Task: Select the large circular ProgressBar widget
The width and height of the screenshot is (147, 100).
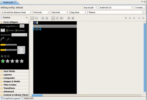Action: tap(3, 40)
